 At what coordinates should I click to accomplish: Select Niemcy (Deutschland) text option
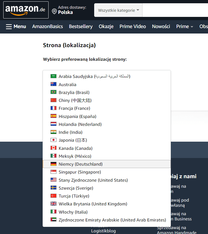[81, 164]
